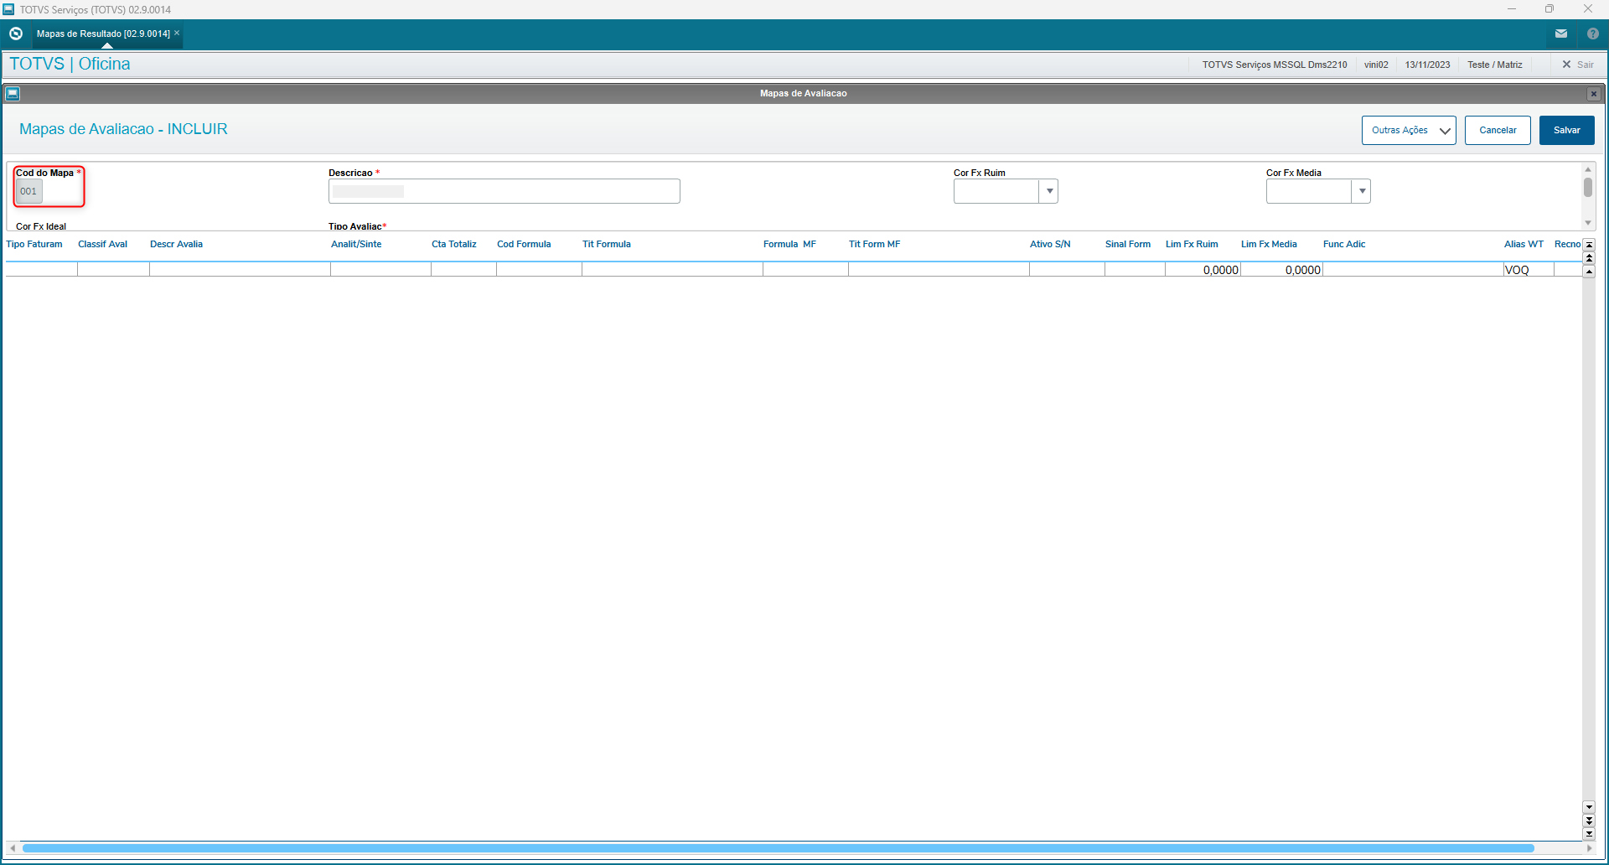Viewport: 1609px width, 865px height.
Task: Click the TOTVS Serviços MSSQL Dms2210 status text
Action: 1275,65
